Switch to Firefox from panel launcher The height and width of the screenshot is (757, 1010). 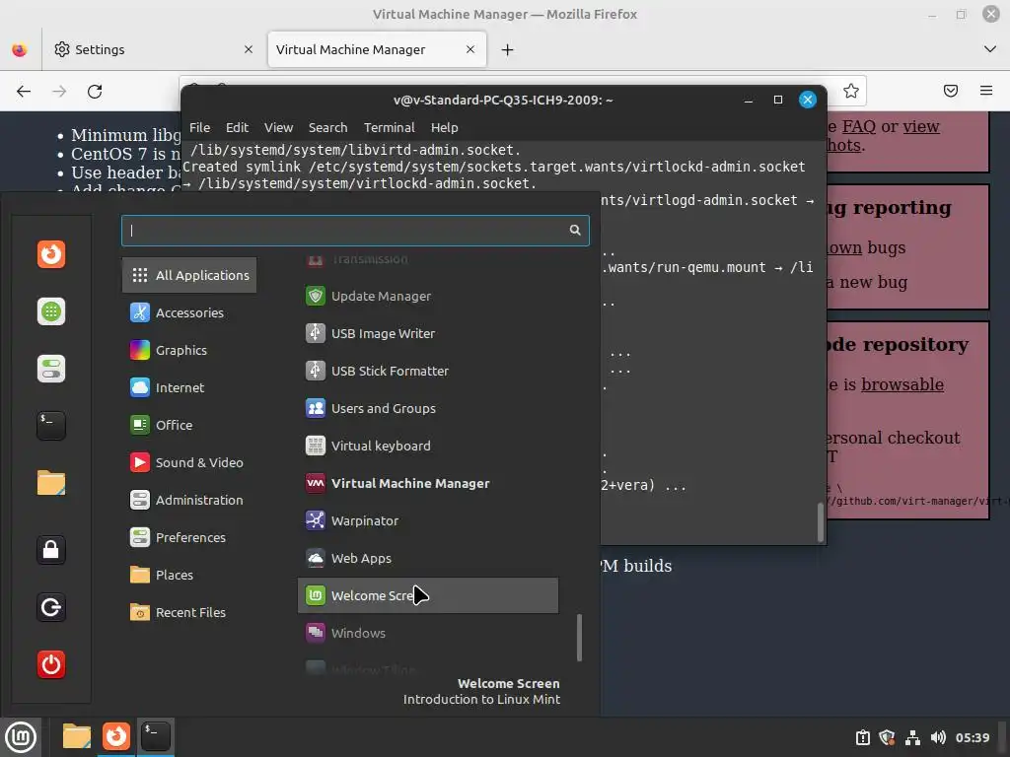click(x=116, y=736)
